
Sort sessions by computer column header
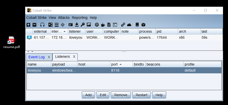(x=112, y=31)
